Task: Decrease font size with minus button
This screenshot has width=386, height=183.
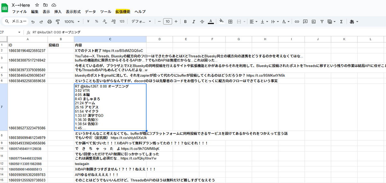Action: 159,22
